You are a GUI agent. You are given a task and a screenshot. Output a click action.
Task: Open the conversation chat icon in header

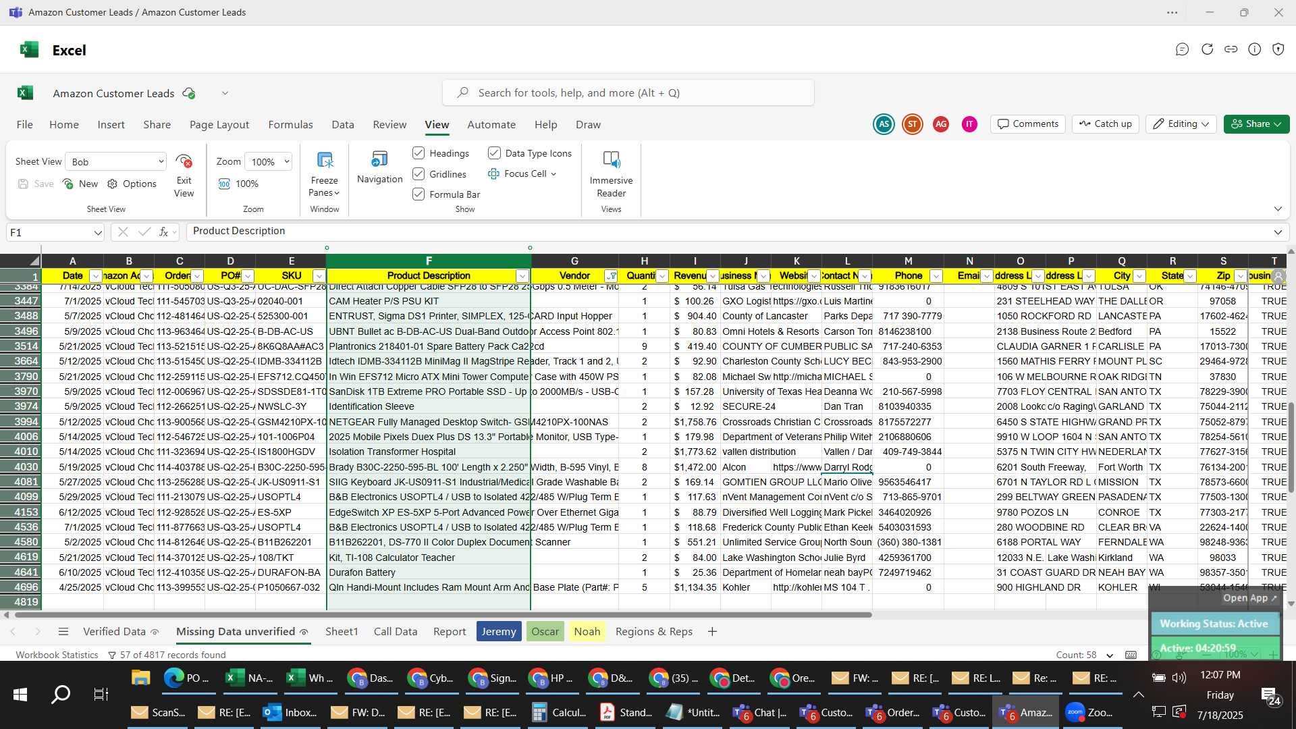click(1182, 49)
